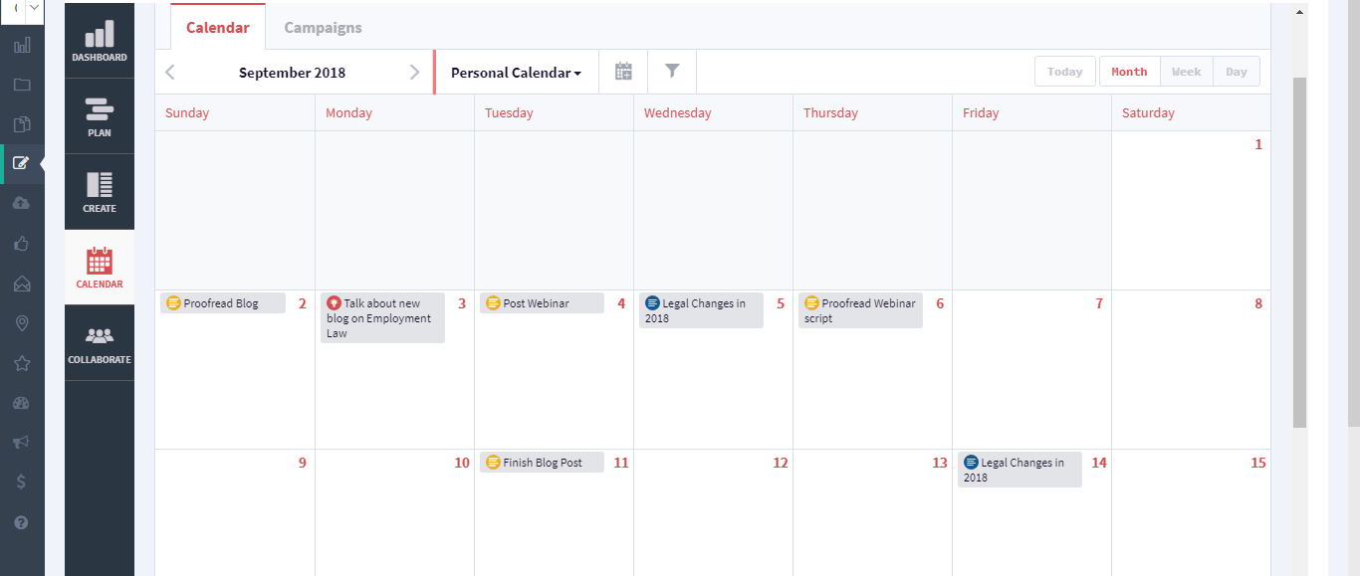Switch calendar to Day view
1360x576 pixels.
(x=1236, y=72)
